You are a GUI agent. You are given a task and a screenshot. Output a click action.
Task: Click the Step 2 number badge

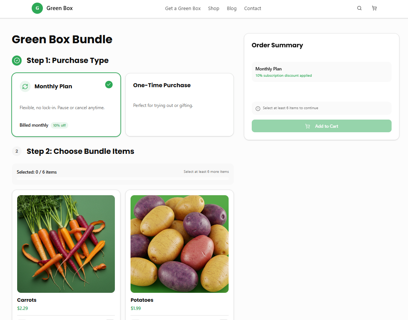[17, 151]
